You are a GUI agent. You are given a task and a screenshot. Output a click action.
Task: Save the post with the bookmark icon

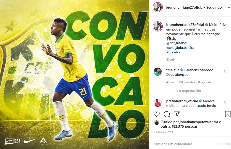pyautogui.click(x=228, y=114)
